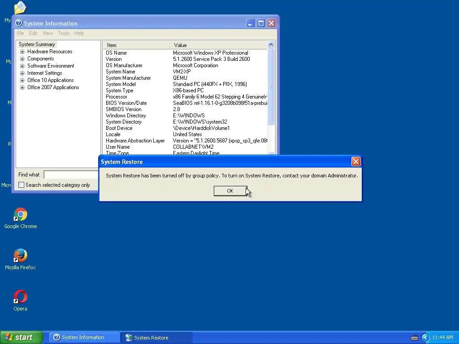The width and height of the screenshot is (459, 344).
Task: Click the Value column header
Action: 218,45
